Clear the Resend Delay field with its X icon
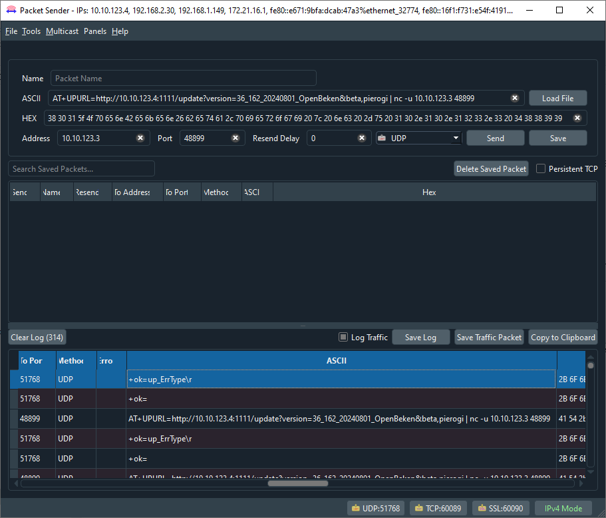Viewport: 606px width, 518px height. click(362, 138)
